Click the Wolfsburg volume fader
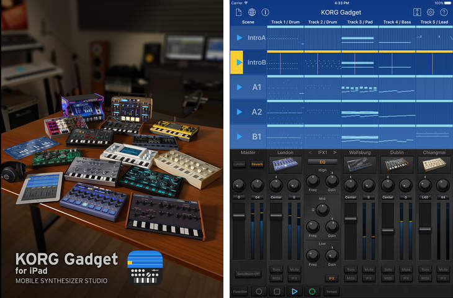This screenshot has height=298, width=453. coord(351,219)
